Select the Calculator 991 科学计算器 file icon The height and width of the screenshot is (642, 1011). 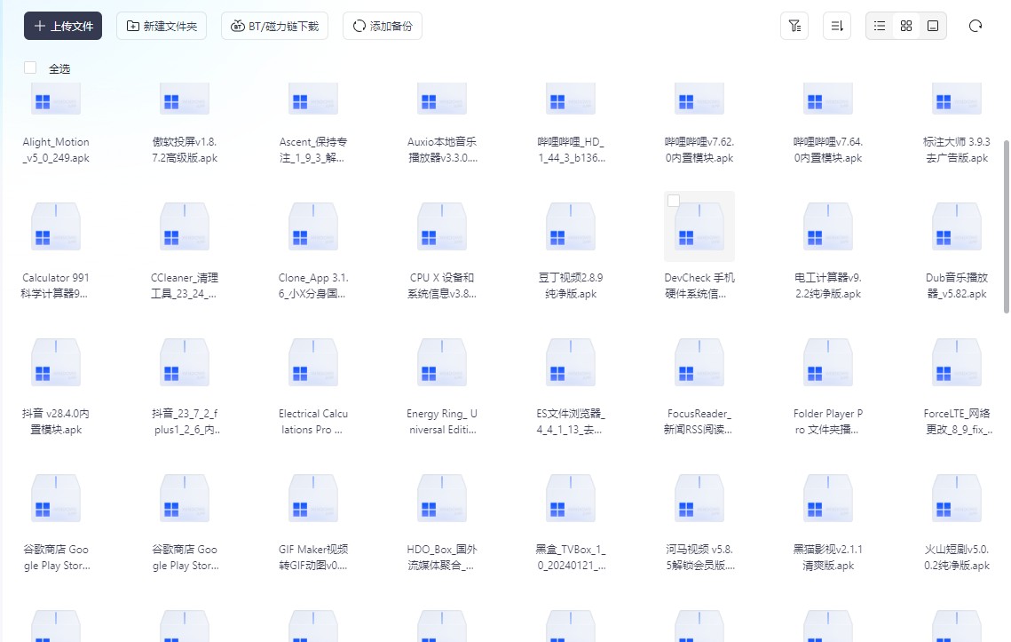(56, 226)
